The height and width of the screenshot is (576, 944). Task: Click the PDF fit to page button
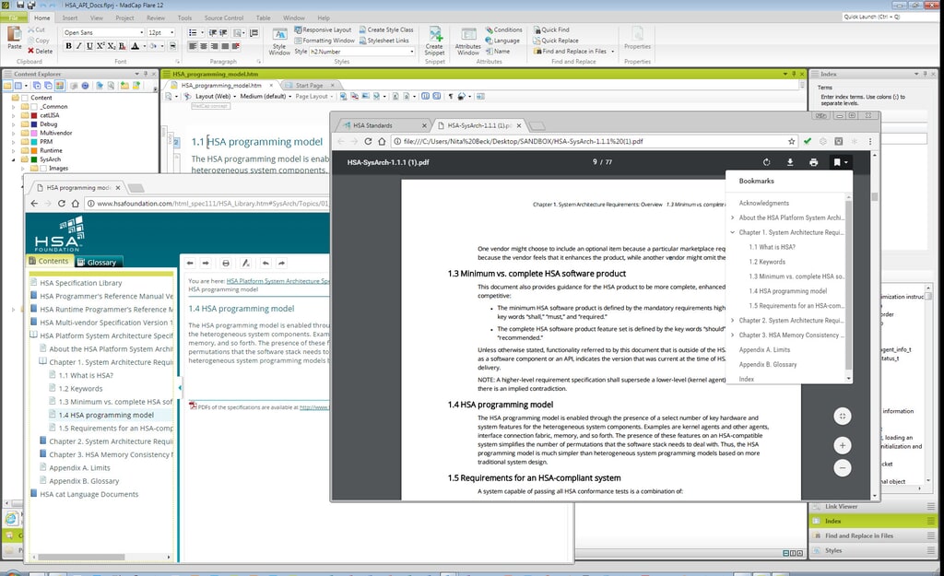pos(843,416)
